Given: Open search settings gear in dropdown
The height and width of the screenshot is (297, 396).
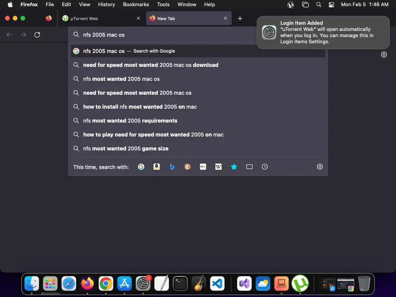Looking at the screenshot, I should click(320, 167).
